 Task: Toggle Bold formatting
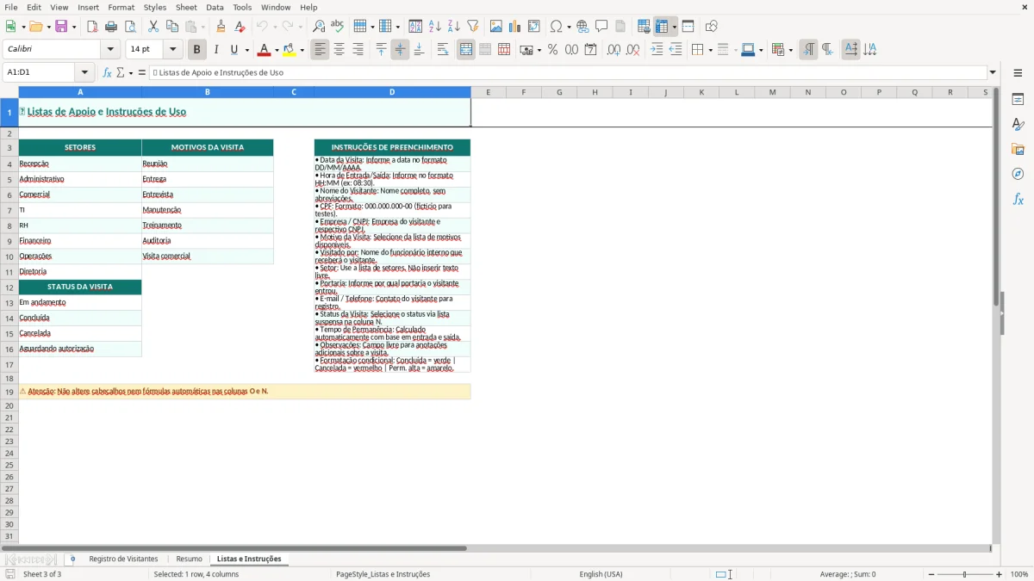point(196,50)
